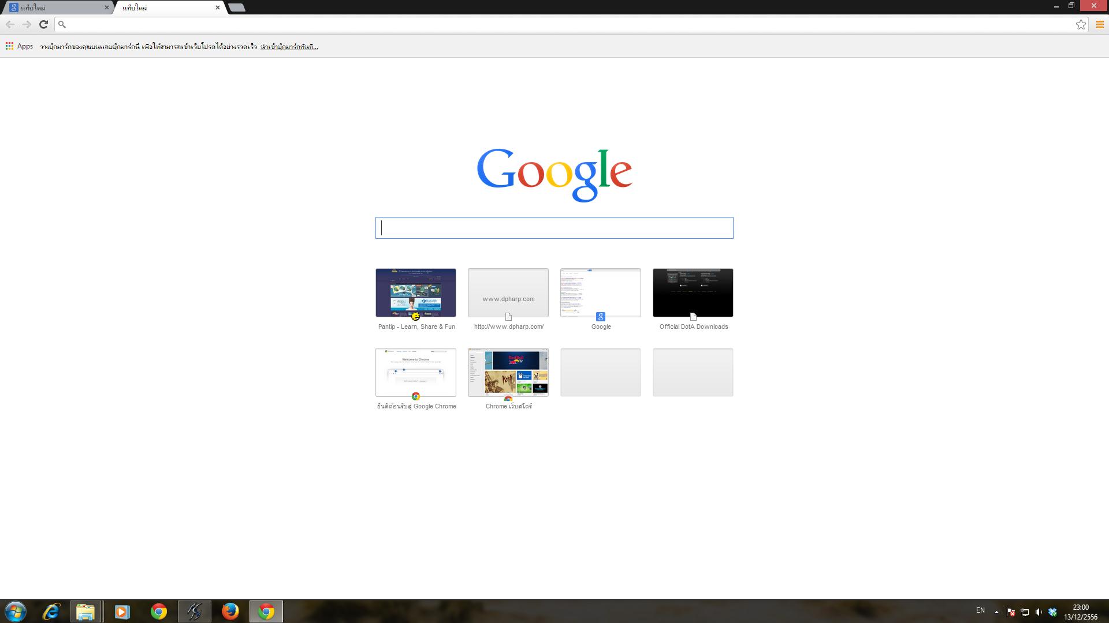Open the network status tray icon

[1025, 612]
